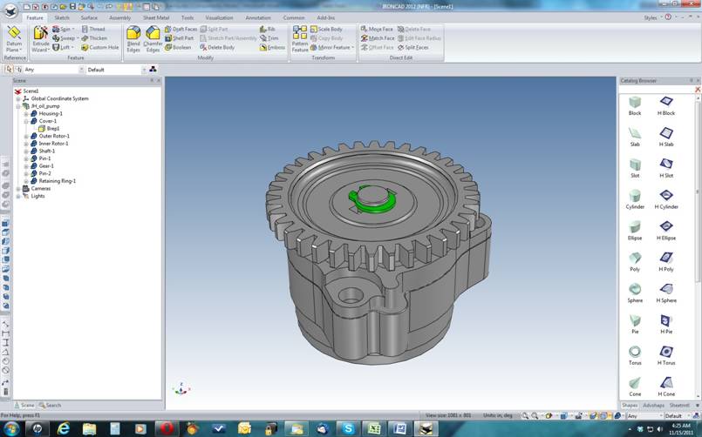Select the Chamfer Edges tool
The width and height of the screenshot is (702, 437).
(x=153, y=37)
